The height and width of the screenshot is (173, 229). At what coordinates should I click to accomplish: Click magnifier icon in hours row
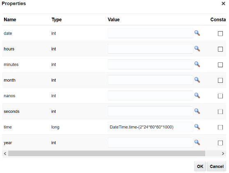click(197, 49)
